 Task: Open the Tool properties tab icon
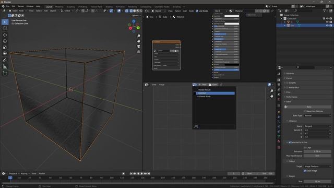pos(279,74)
